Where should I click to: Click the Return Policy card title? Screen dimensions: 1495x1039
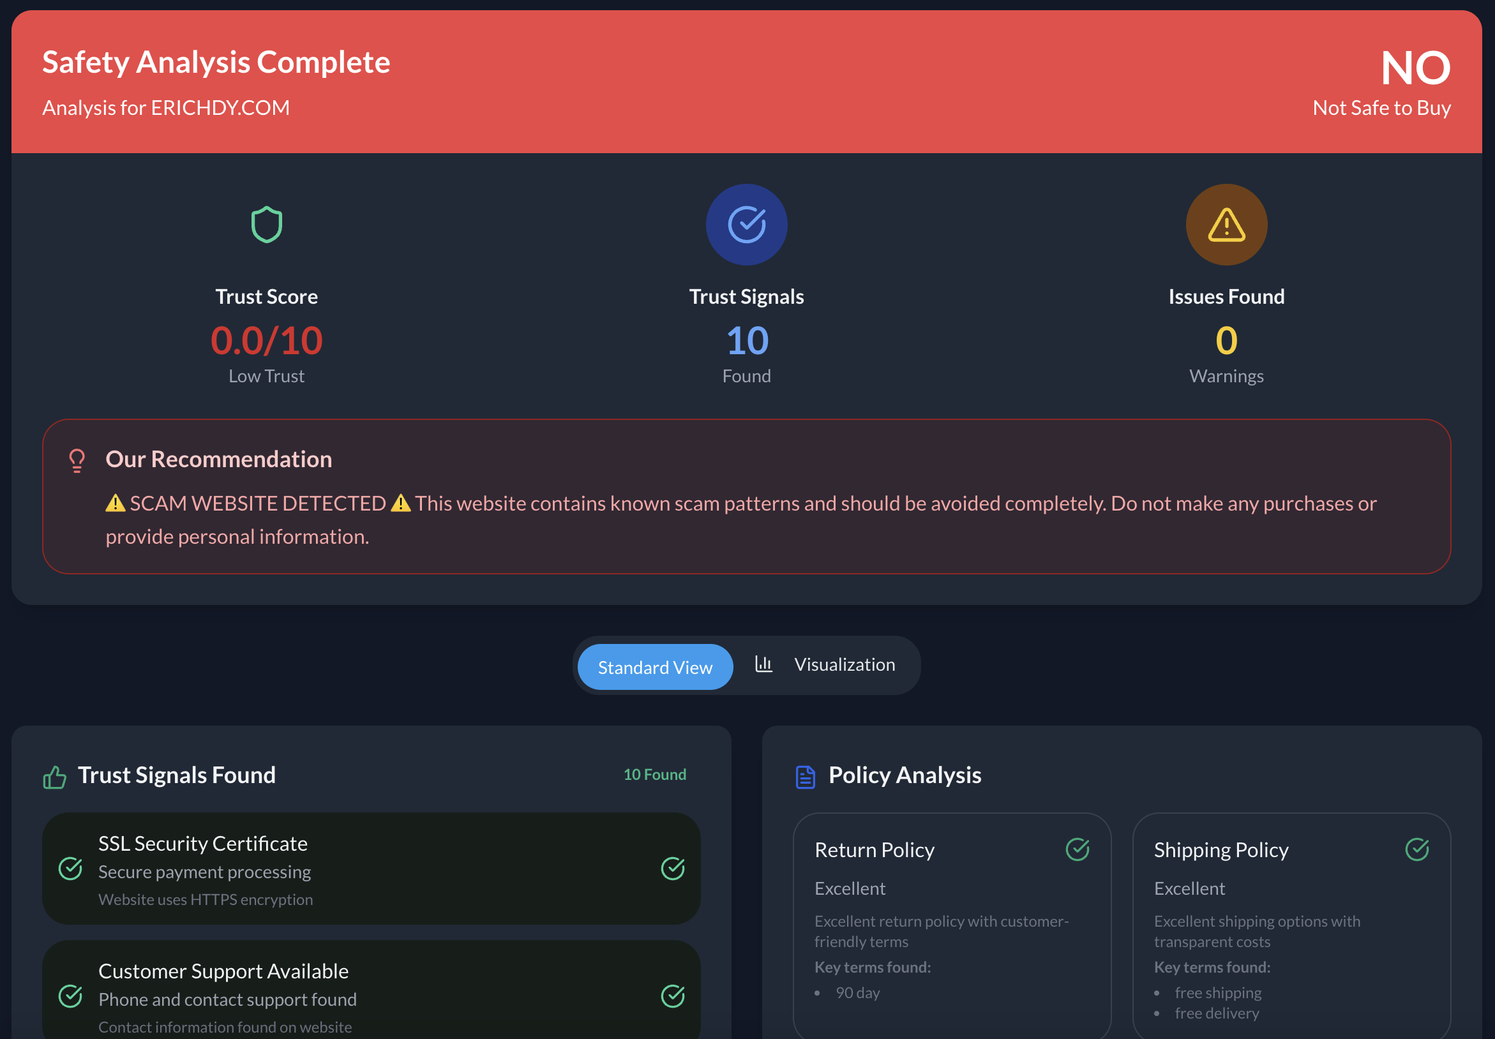(874, 850)
